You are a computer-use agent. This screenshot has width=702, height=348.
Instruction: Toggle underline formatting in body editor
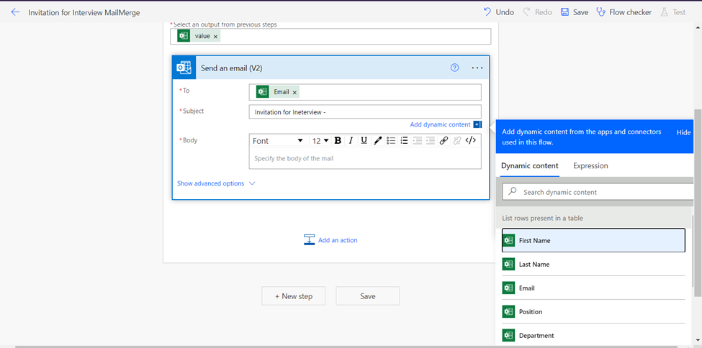(x=364, y=141)
